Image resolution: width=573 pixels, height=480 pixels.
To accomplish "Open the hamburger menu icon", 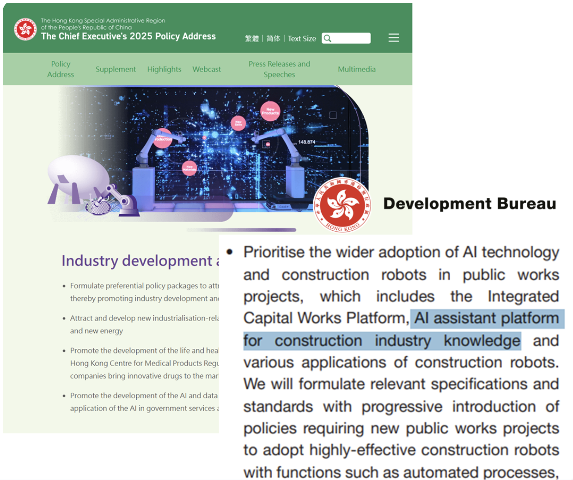I will (x=393, y=38).
